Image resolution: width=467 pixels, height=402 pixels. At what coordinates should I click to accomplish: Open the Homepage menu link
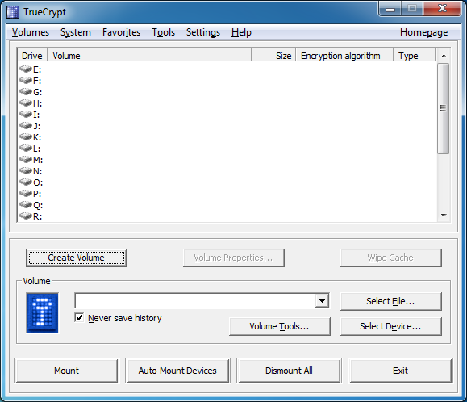(423, 32)
